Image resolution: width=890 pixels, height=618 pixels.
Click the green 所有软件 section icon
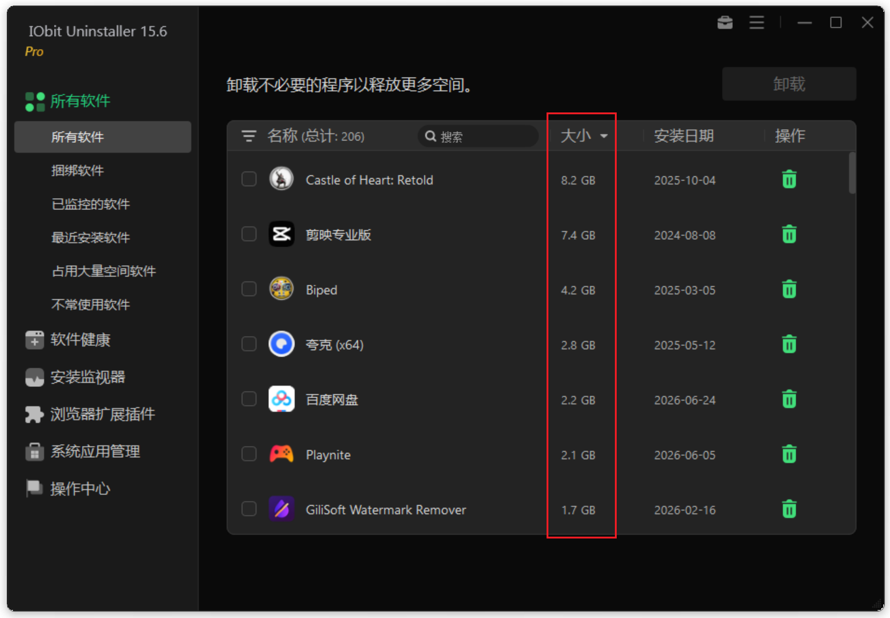pos(35,102)
